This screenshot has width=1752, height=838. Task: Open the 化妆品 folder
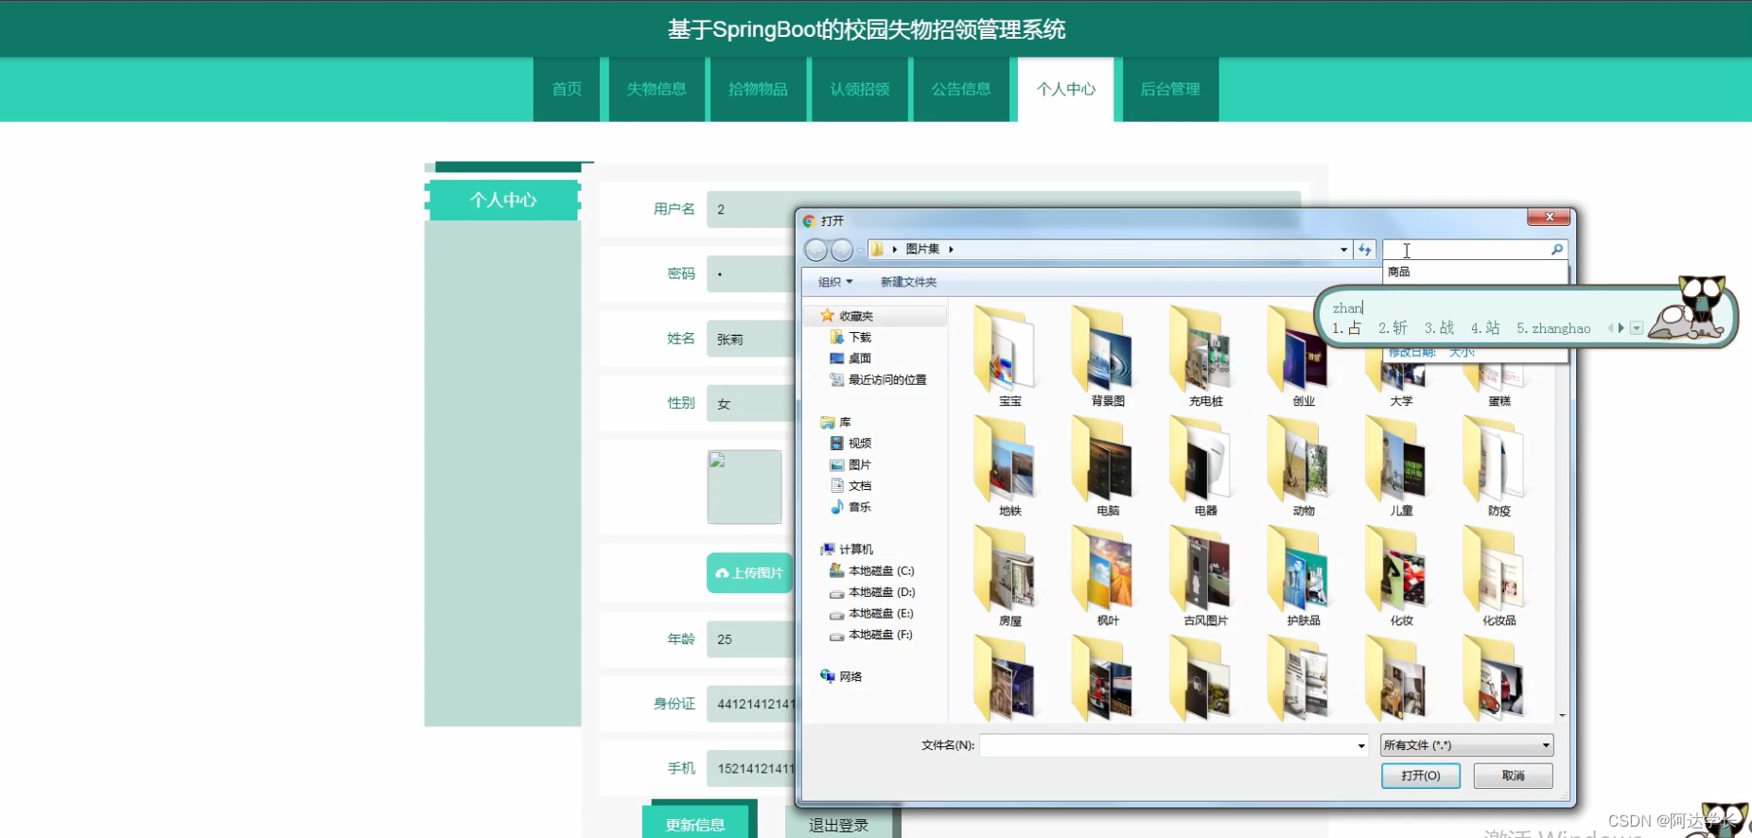tap(1498, 577)
